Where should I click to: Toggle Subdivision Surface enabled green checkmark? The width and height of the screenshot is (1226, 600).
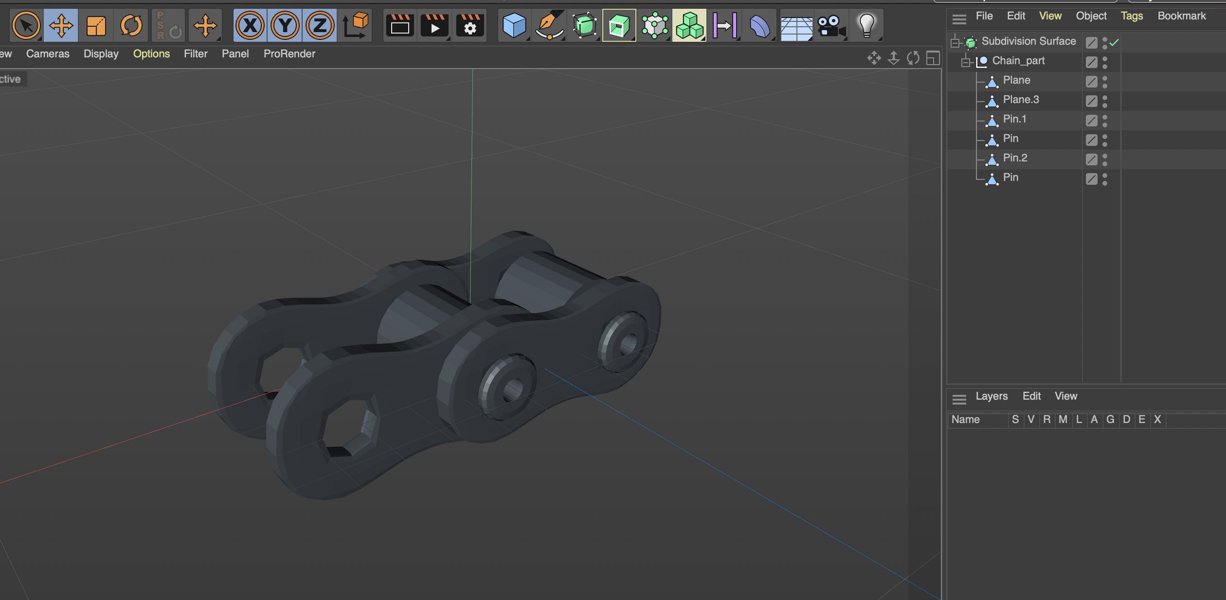pos(1115,42)
